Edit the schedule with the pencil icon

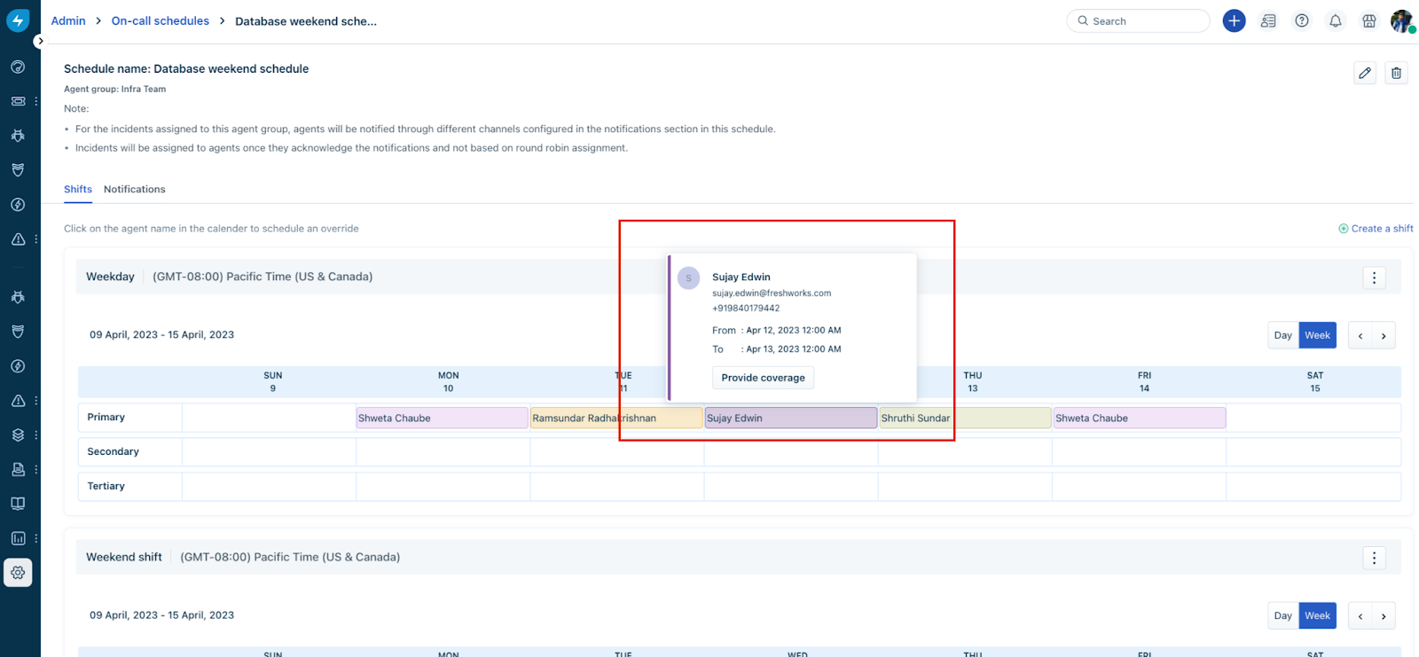(x=1365, y=73)
